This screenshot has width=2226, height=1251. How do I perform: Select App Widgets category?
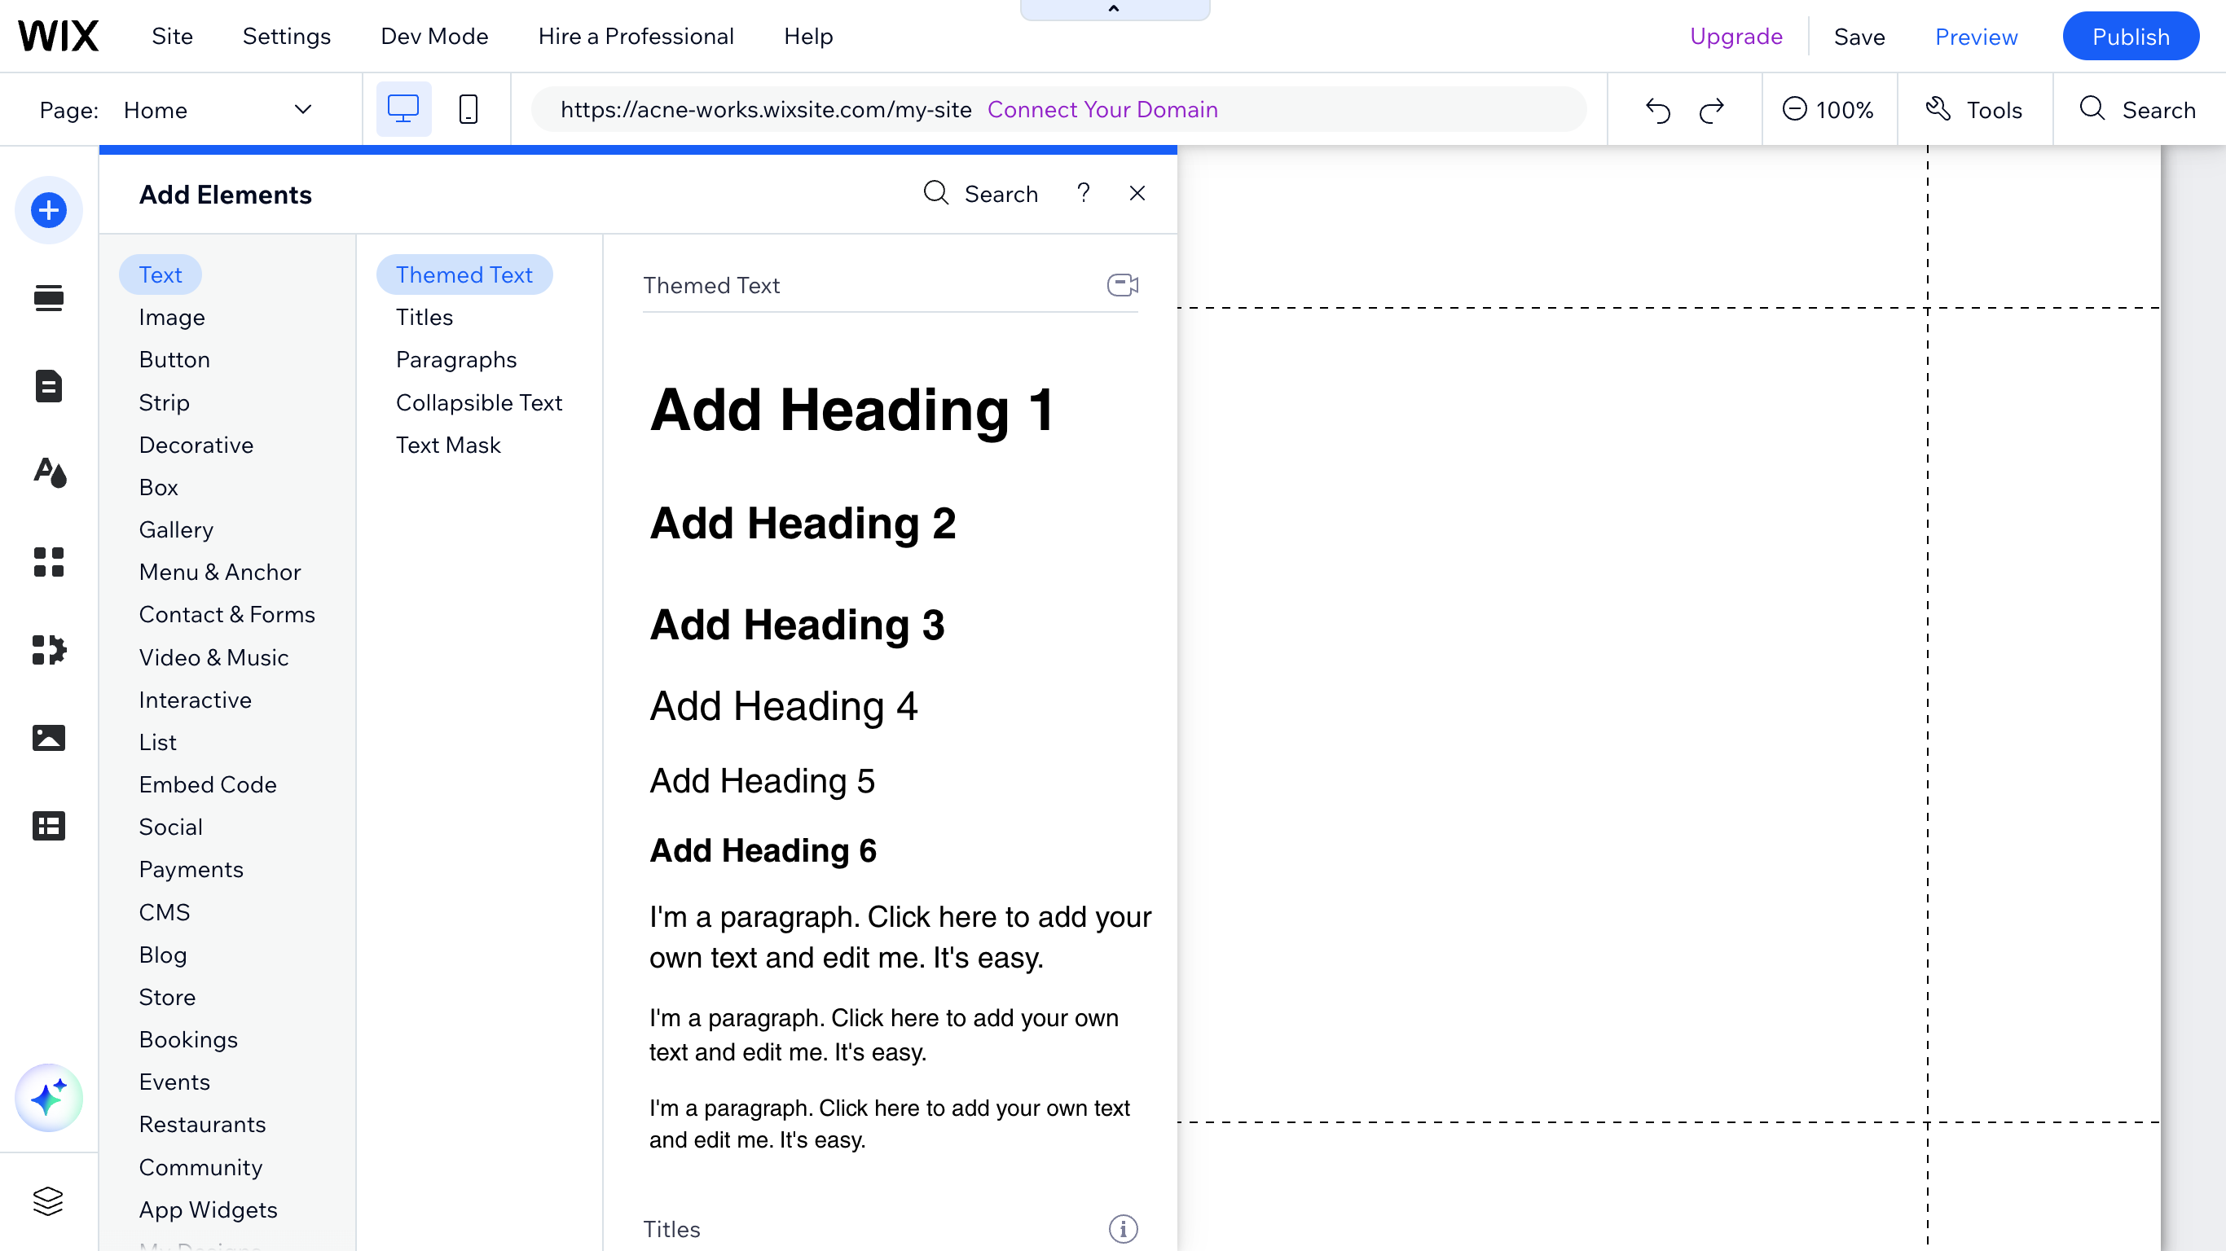point(208,1209)
